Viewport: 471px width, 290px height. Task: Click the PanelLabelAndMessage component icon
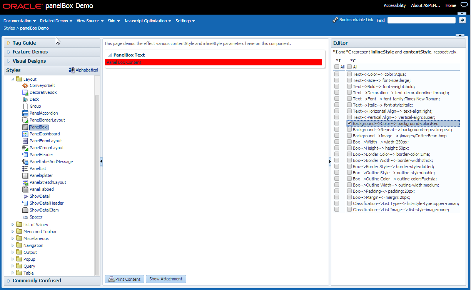25,162
